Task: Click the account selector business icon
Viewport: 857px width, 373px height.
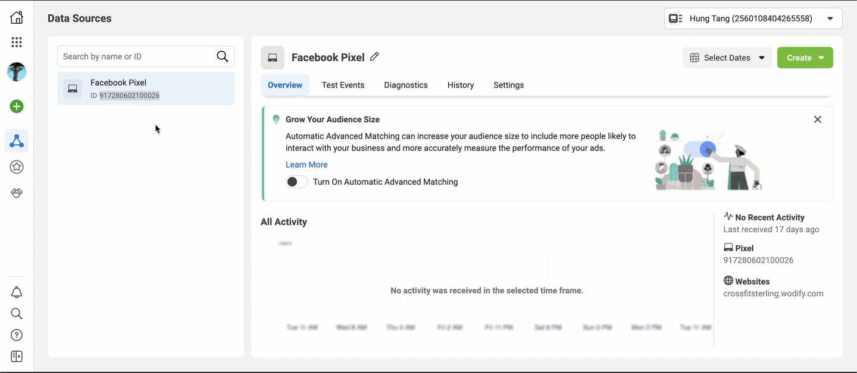Action: [x=675, y=18]
